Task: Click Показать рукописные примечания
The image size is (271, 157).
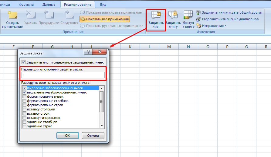Action: coord(112,26)
